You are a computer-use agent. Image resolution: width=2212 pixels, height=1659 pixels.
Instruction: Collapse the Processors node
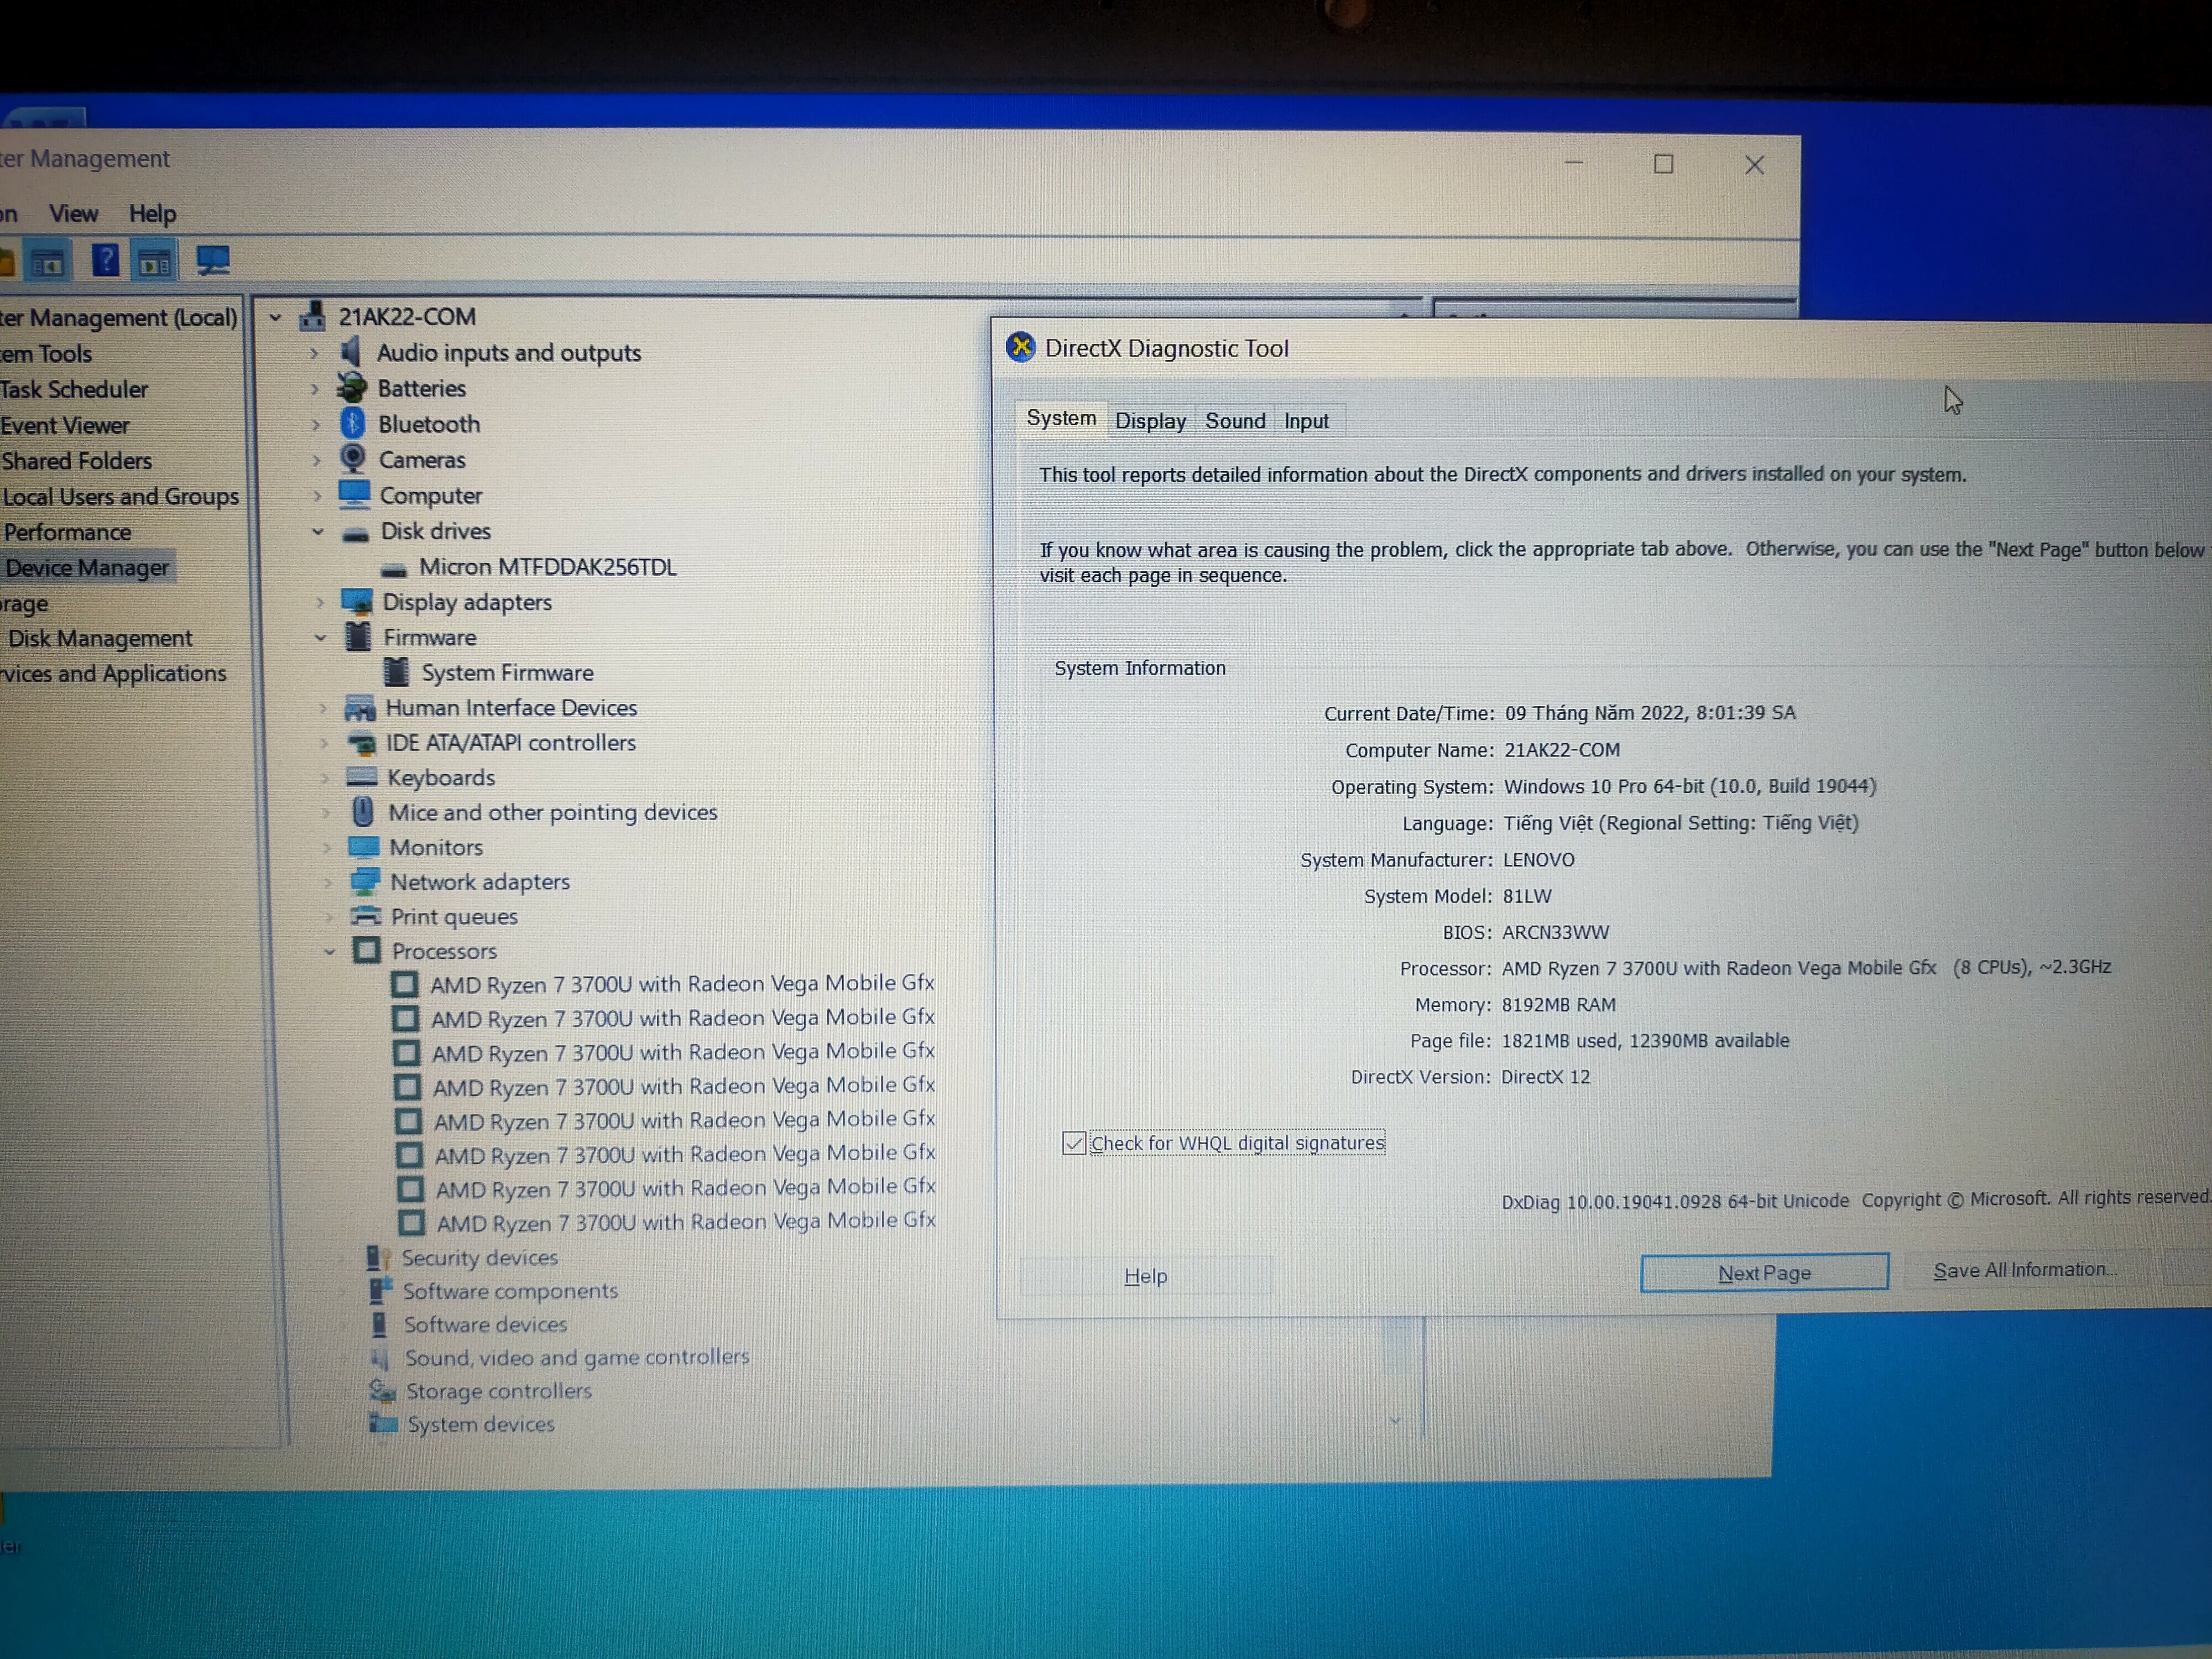click(330, 951)
